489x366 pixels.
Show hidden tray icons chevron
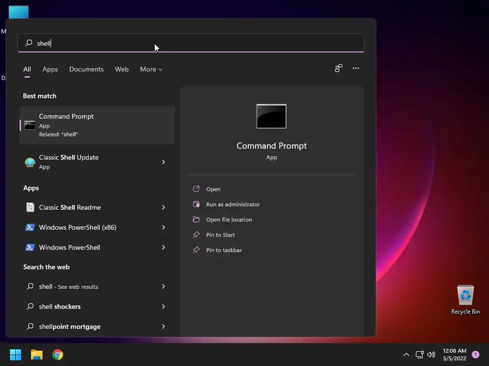pyautogui.click(x=406, y=355)
